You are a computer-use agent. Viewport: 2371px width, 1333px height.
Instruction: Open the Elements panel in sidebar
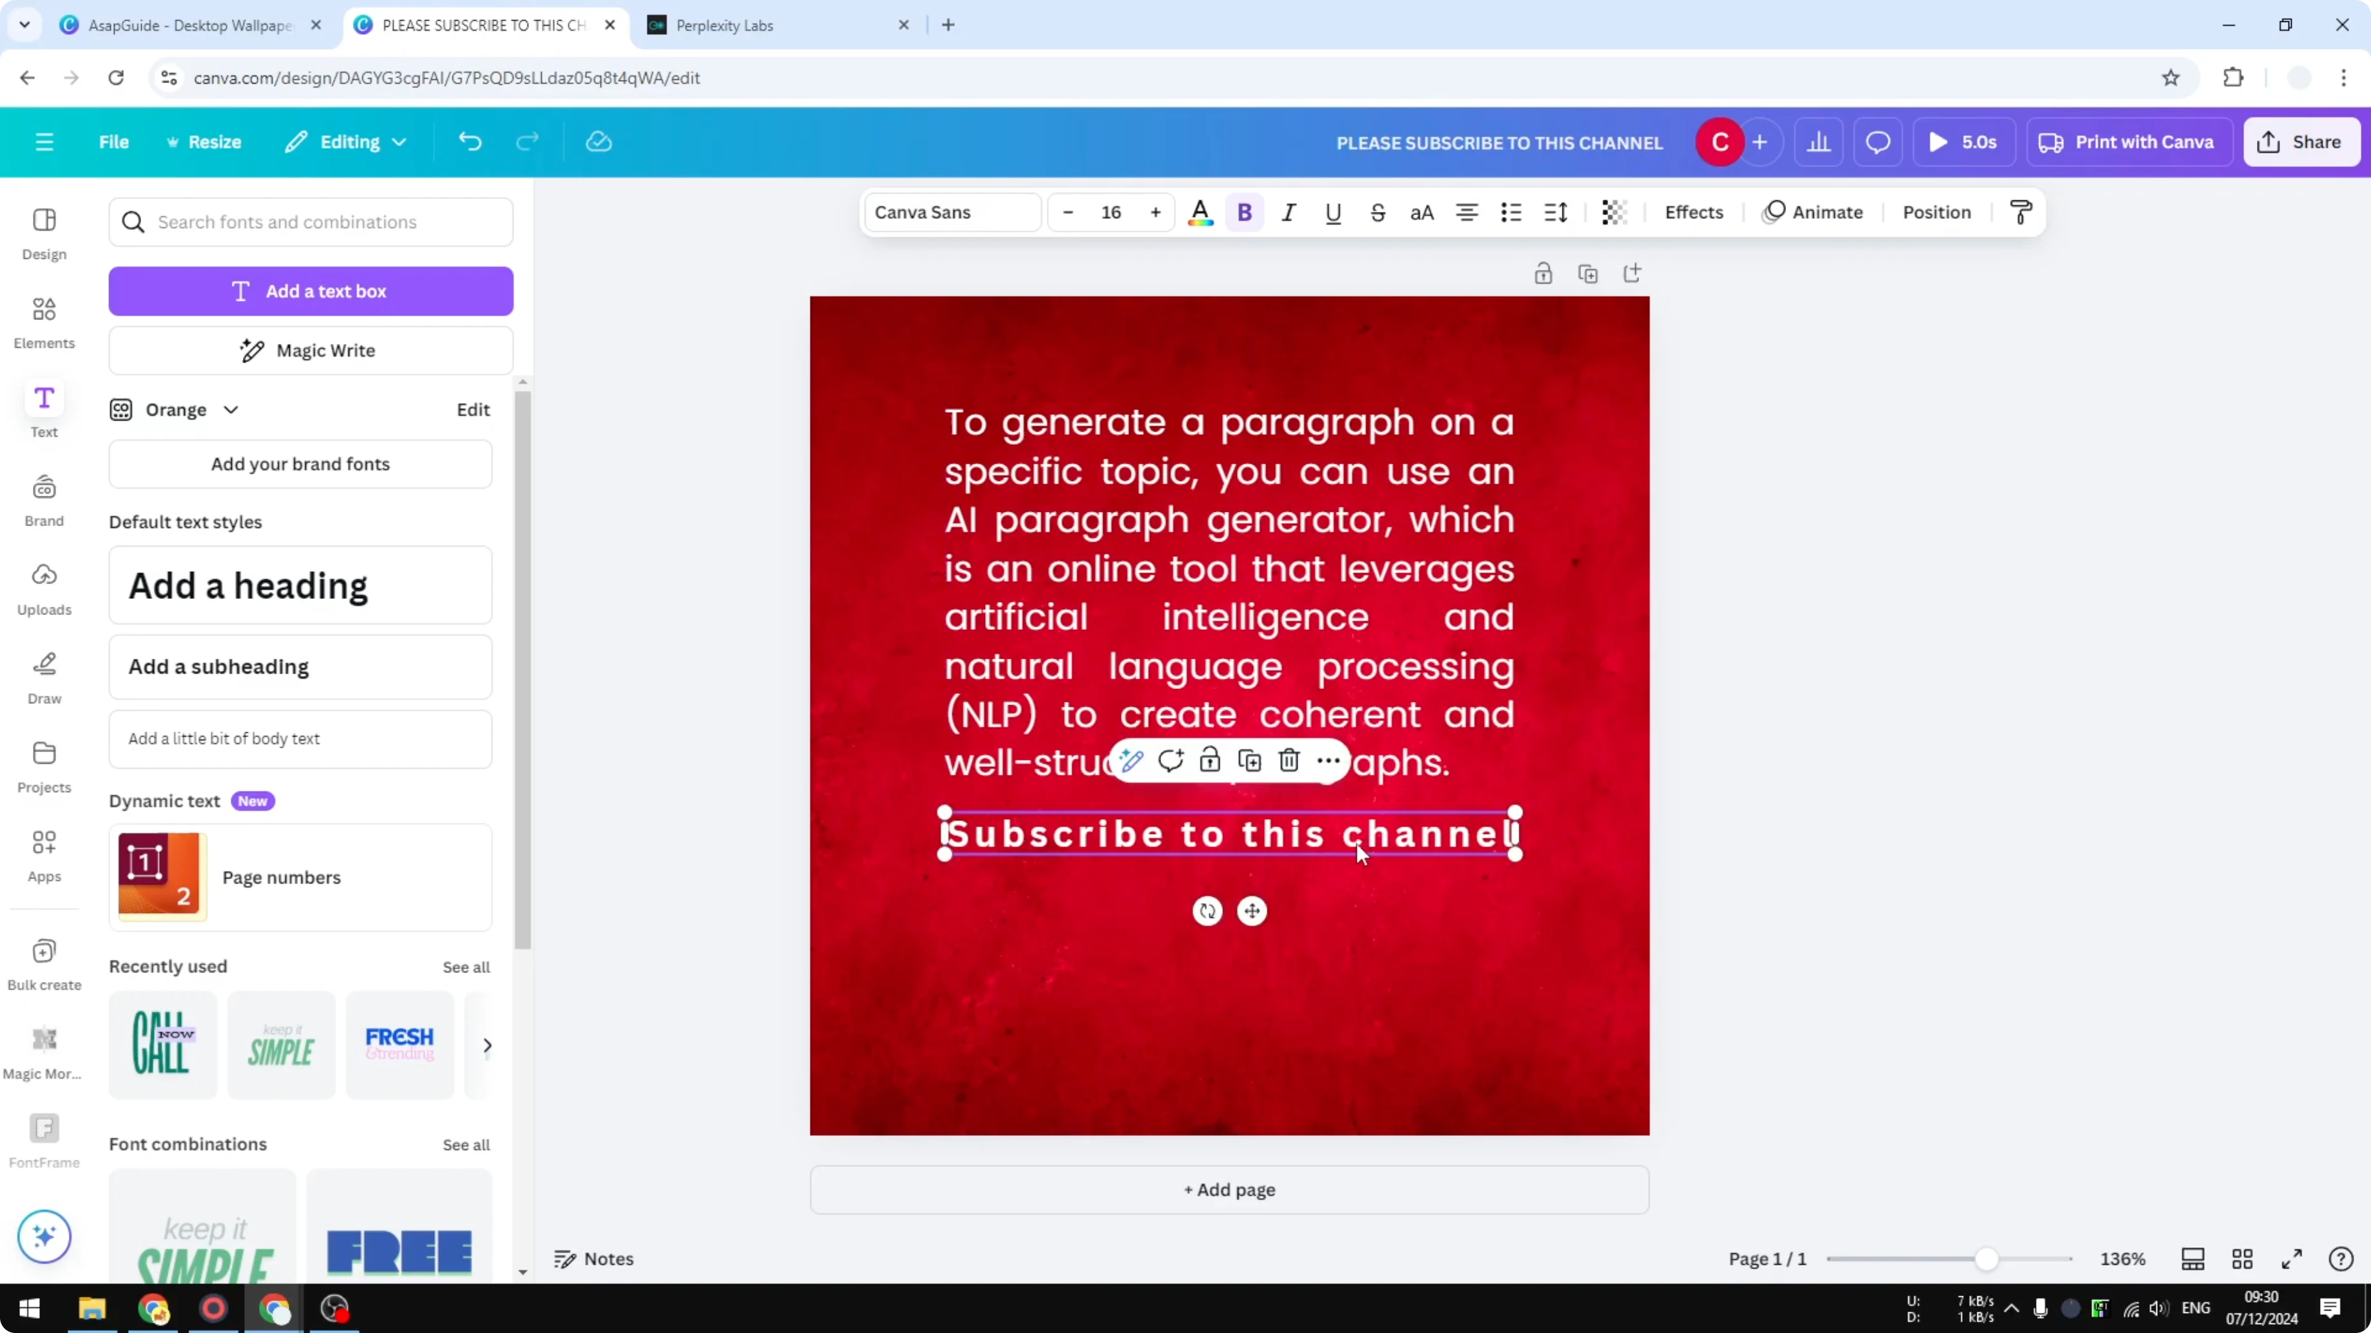pyautogui.click(x=43, y=322)
